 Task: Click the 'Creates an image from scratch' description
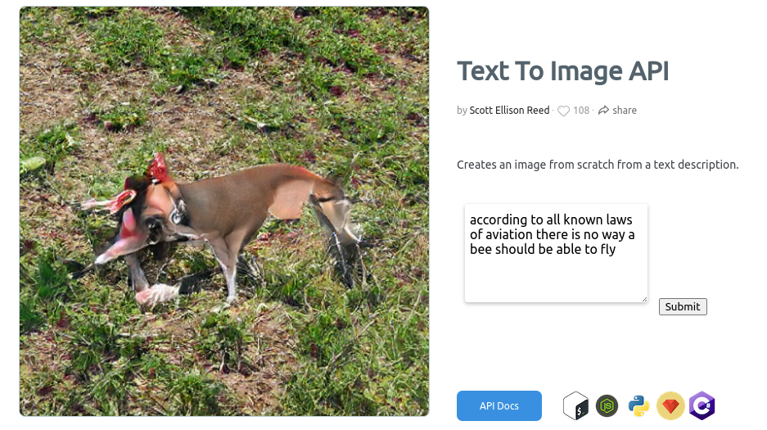pos(598,165)
